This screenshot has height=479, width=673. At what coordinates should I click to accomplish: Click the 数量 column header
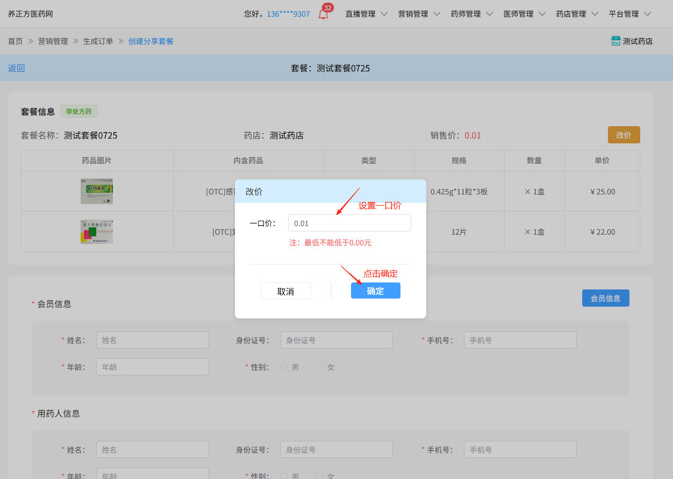point(534,161)
